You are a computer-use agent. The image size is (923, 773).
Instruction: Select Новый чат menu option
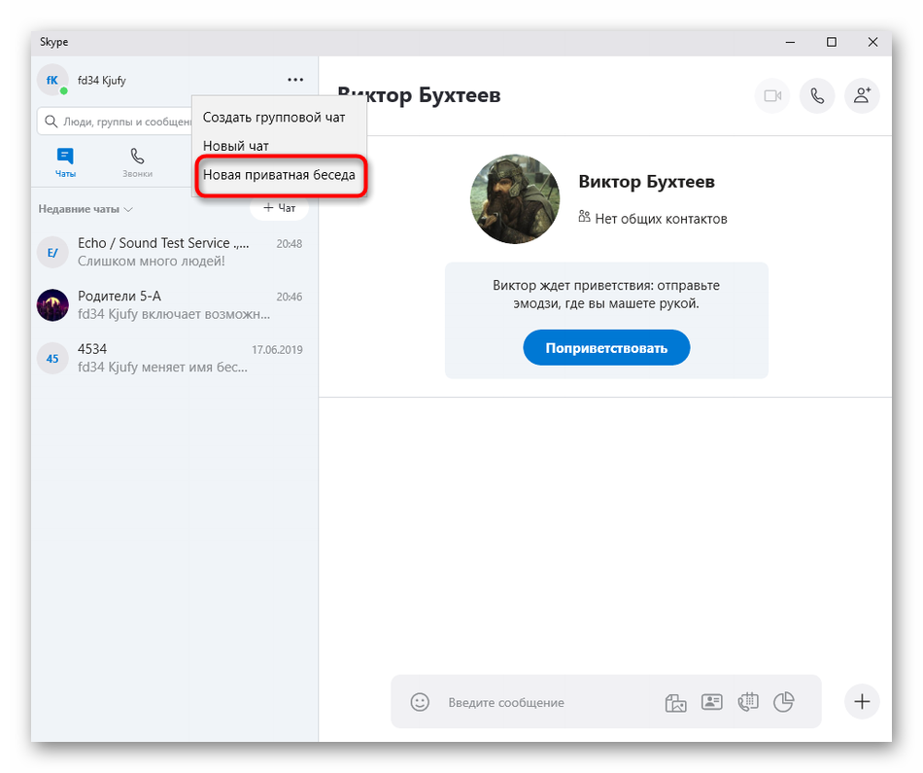(236, 146)
